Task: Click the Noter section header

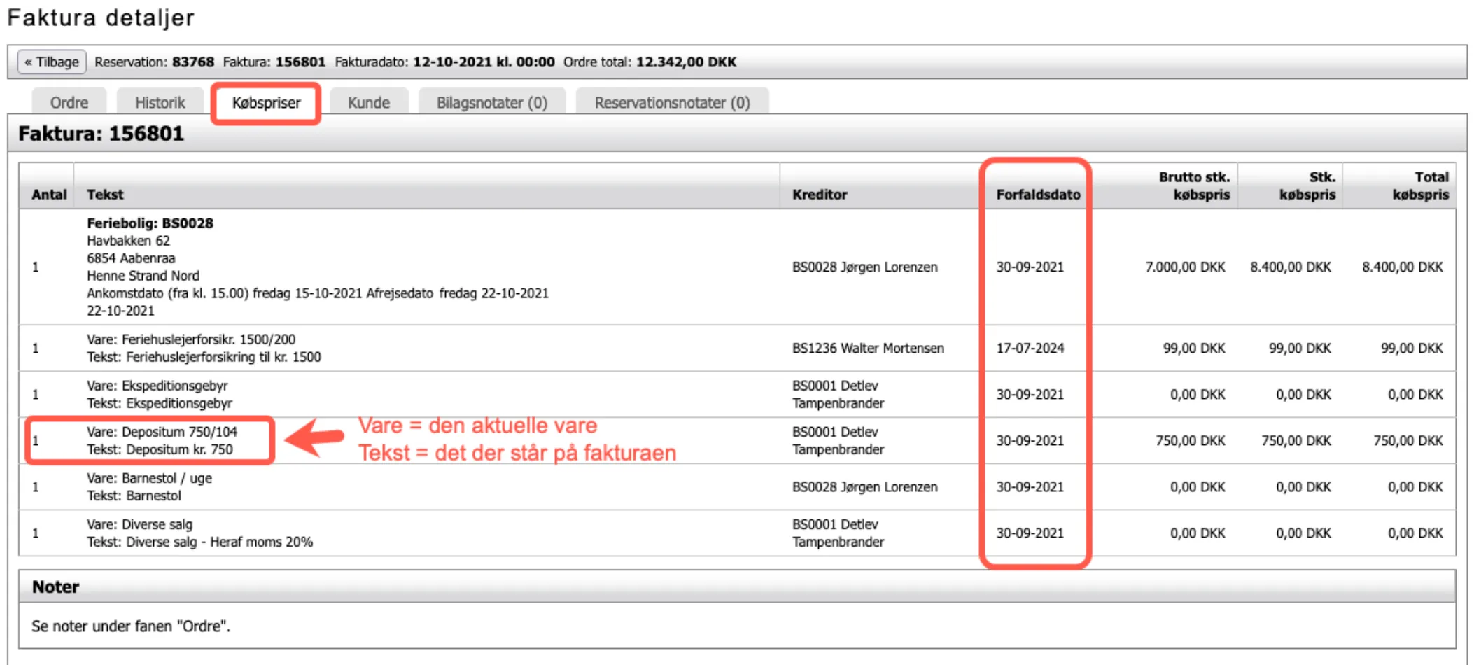Action: tap(56, 587)
